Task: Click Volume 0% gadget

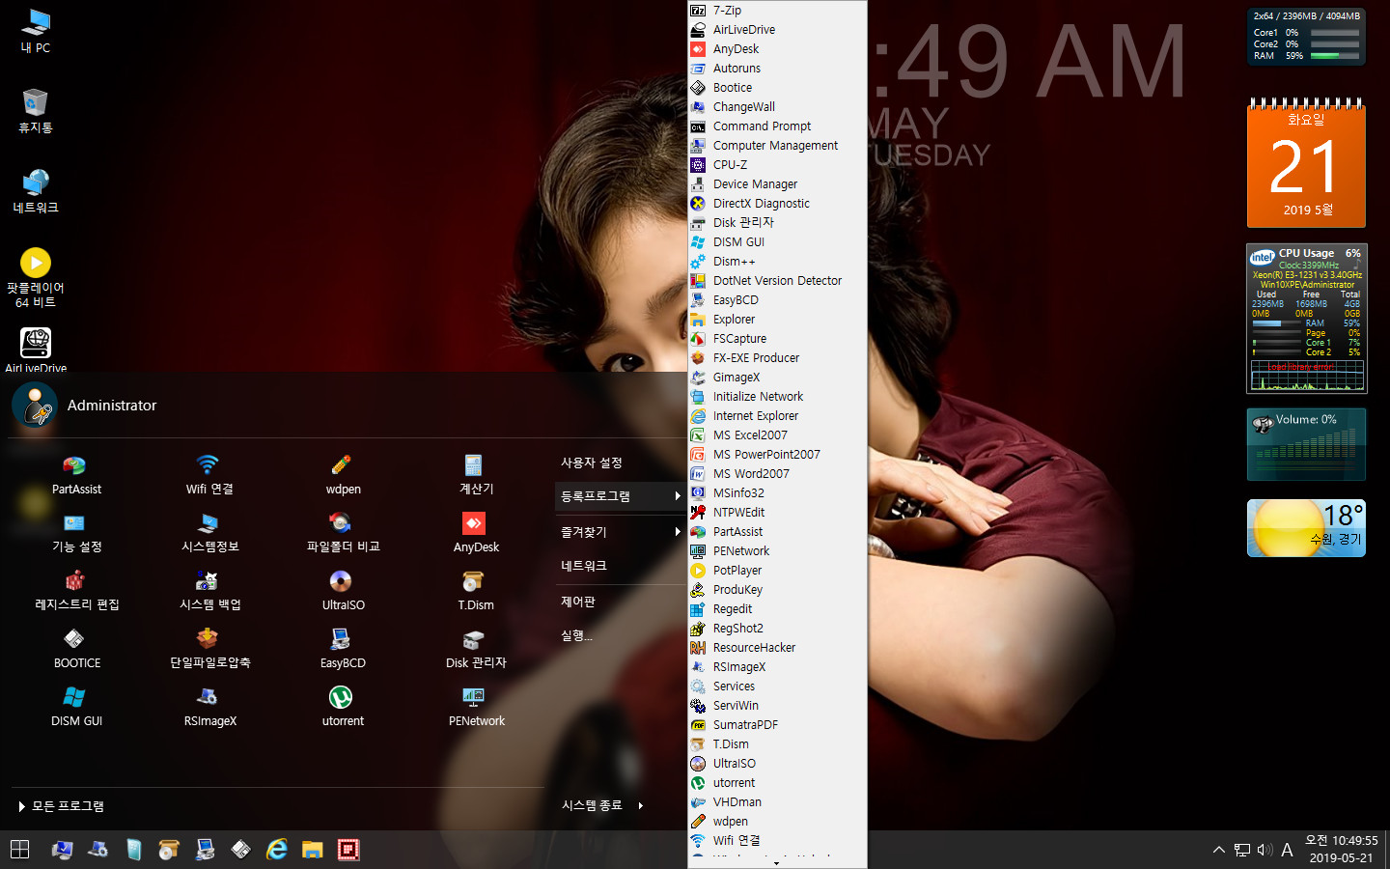Action: pos(1306,444)
